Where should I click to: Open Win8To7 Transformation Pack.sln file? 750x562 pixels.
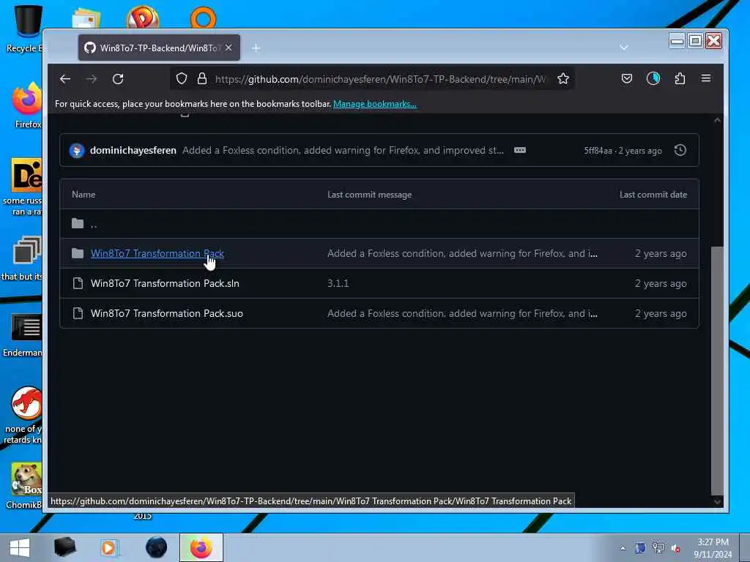coord(165,283)
